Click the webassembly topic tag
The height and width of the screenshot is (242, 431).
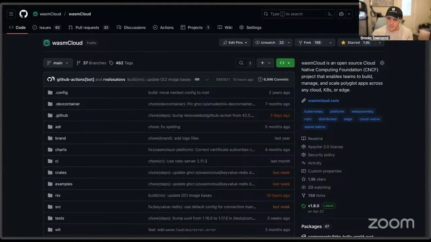pyautogui.click(x=362, y=111)
